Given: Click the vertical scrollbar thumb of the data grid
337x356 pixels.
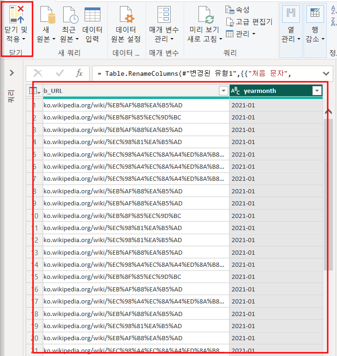Looking at the screenshot, I should click(328, 194).
